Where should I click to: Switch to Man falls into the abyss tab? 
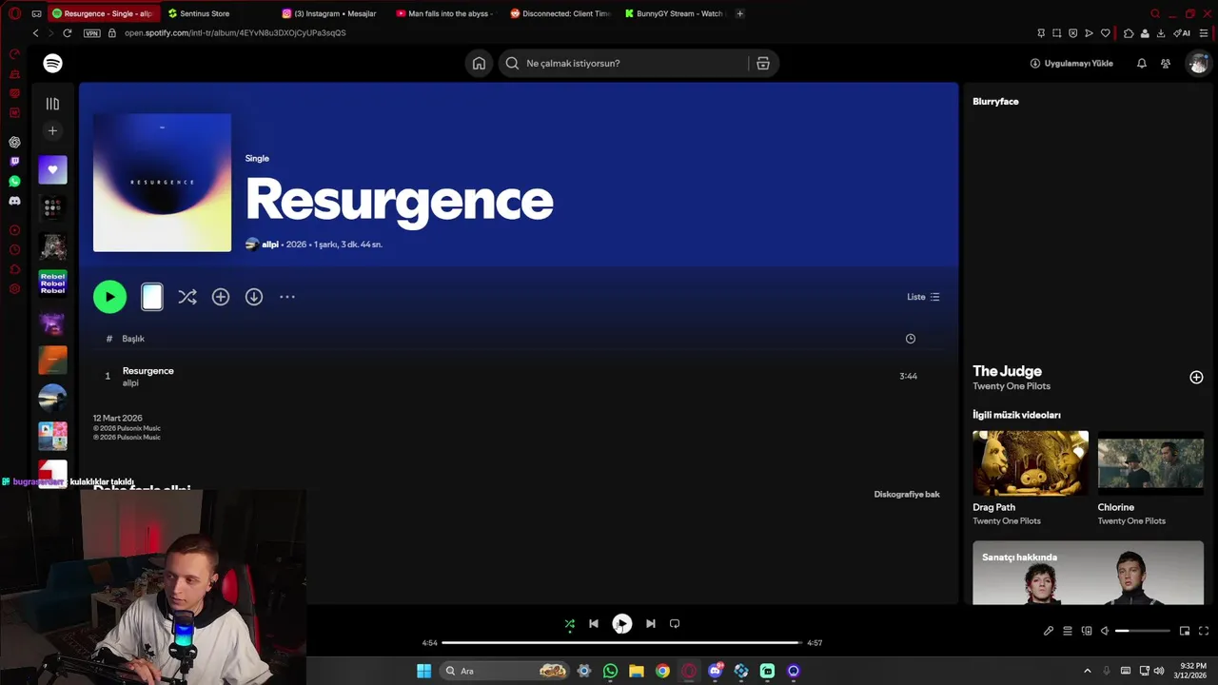pos(447,13)
